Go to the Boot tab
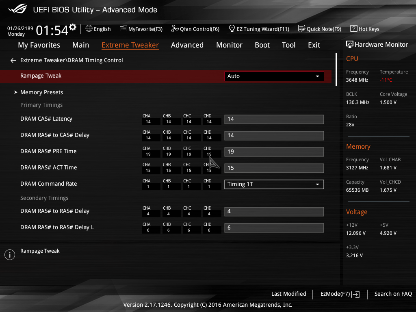416x312 pixels. 262,45
